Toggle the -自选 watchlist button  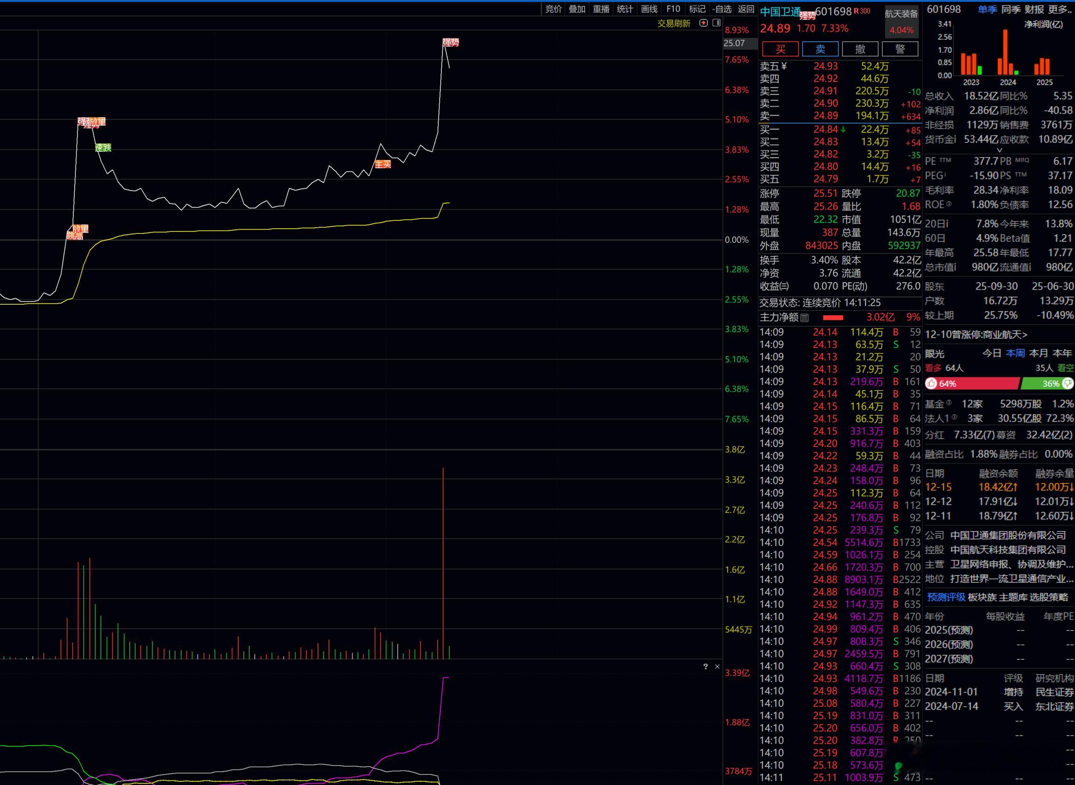(x=722, y=9)
